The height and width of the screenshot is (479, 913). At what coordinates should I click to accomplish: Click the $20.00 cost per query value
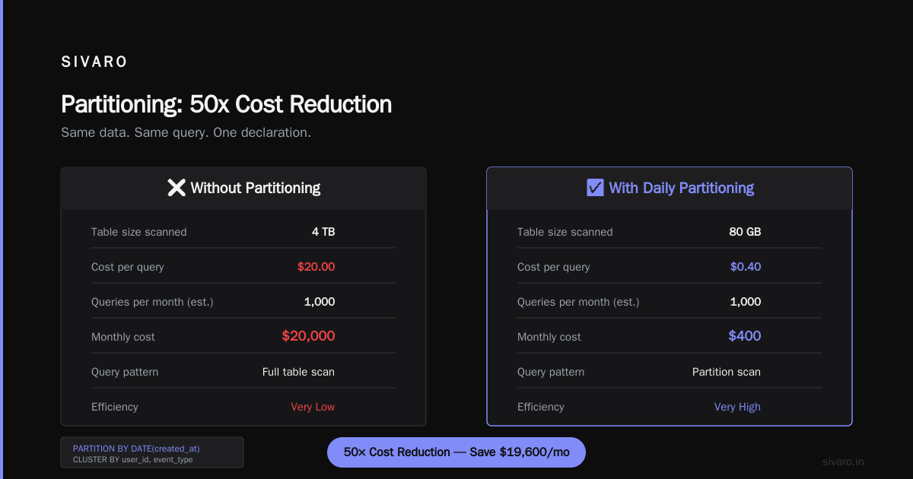point(316,267)
